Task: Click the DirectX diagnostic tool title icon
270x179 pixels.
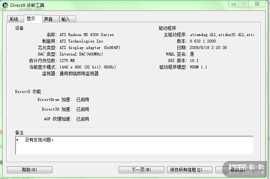Action: [x=5, y=5]
